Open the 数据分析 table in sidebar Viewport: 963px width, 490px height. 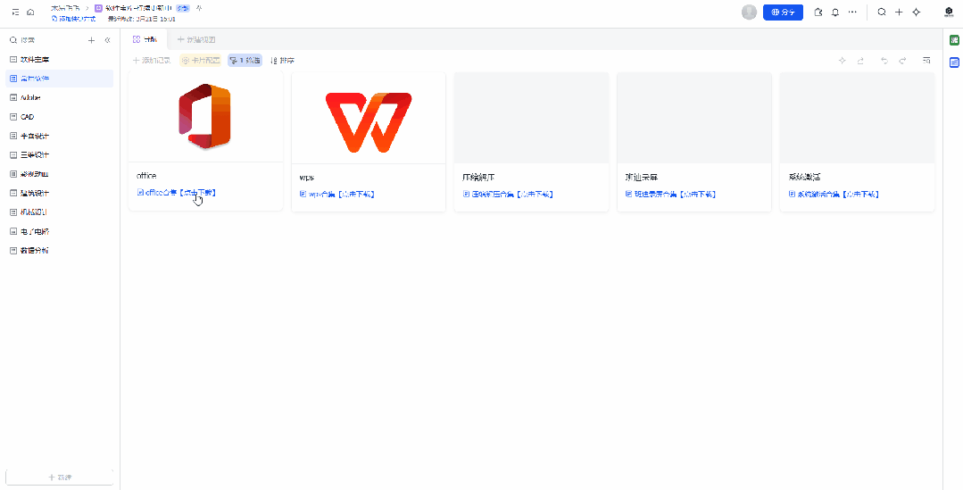click(x=60, y=251)
